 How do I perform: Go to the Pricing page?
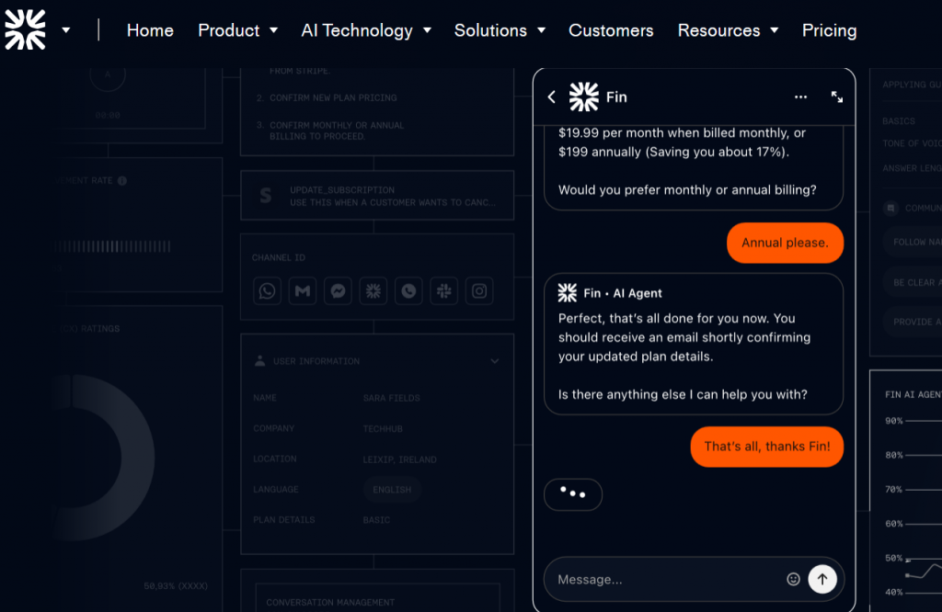(x=829, y=30)
